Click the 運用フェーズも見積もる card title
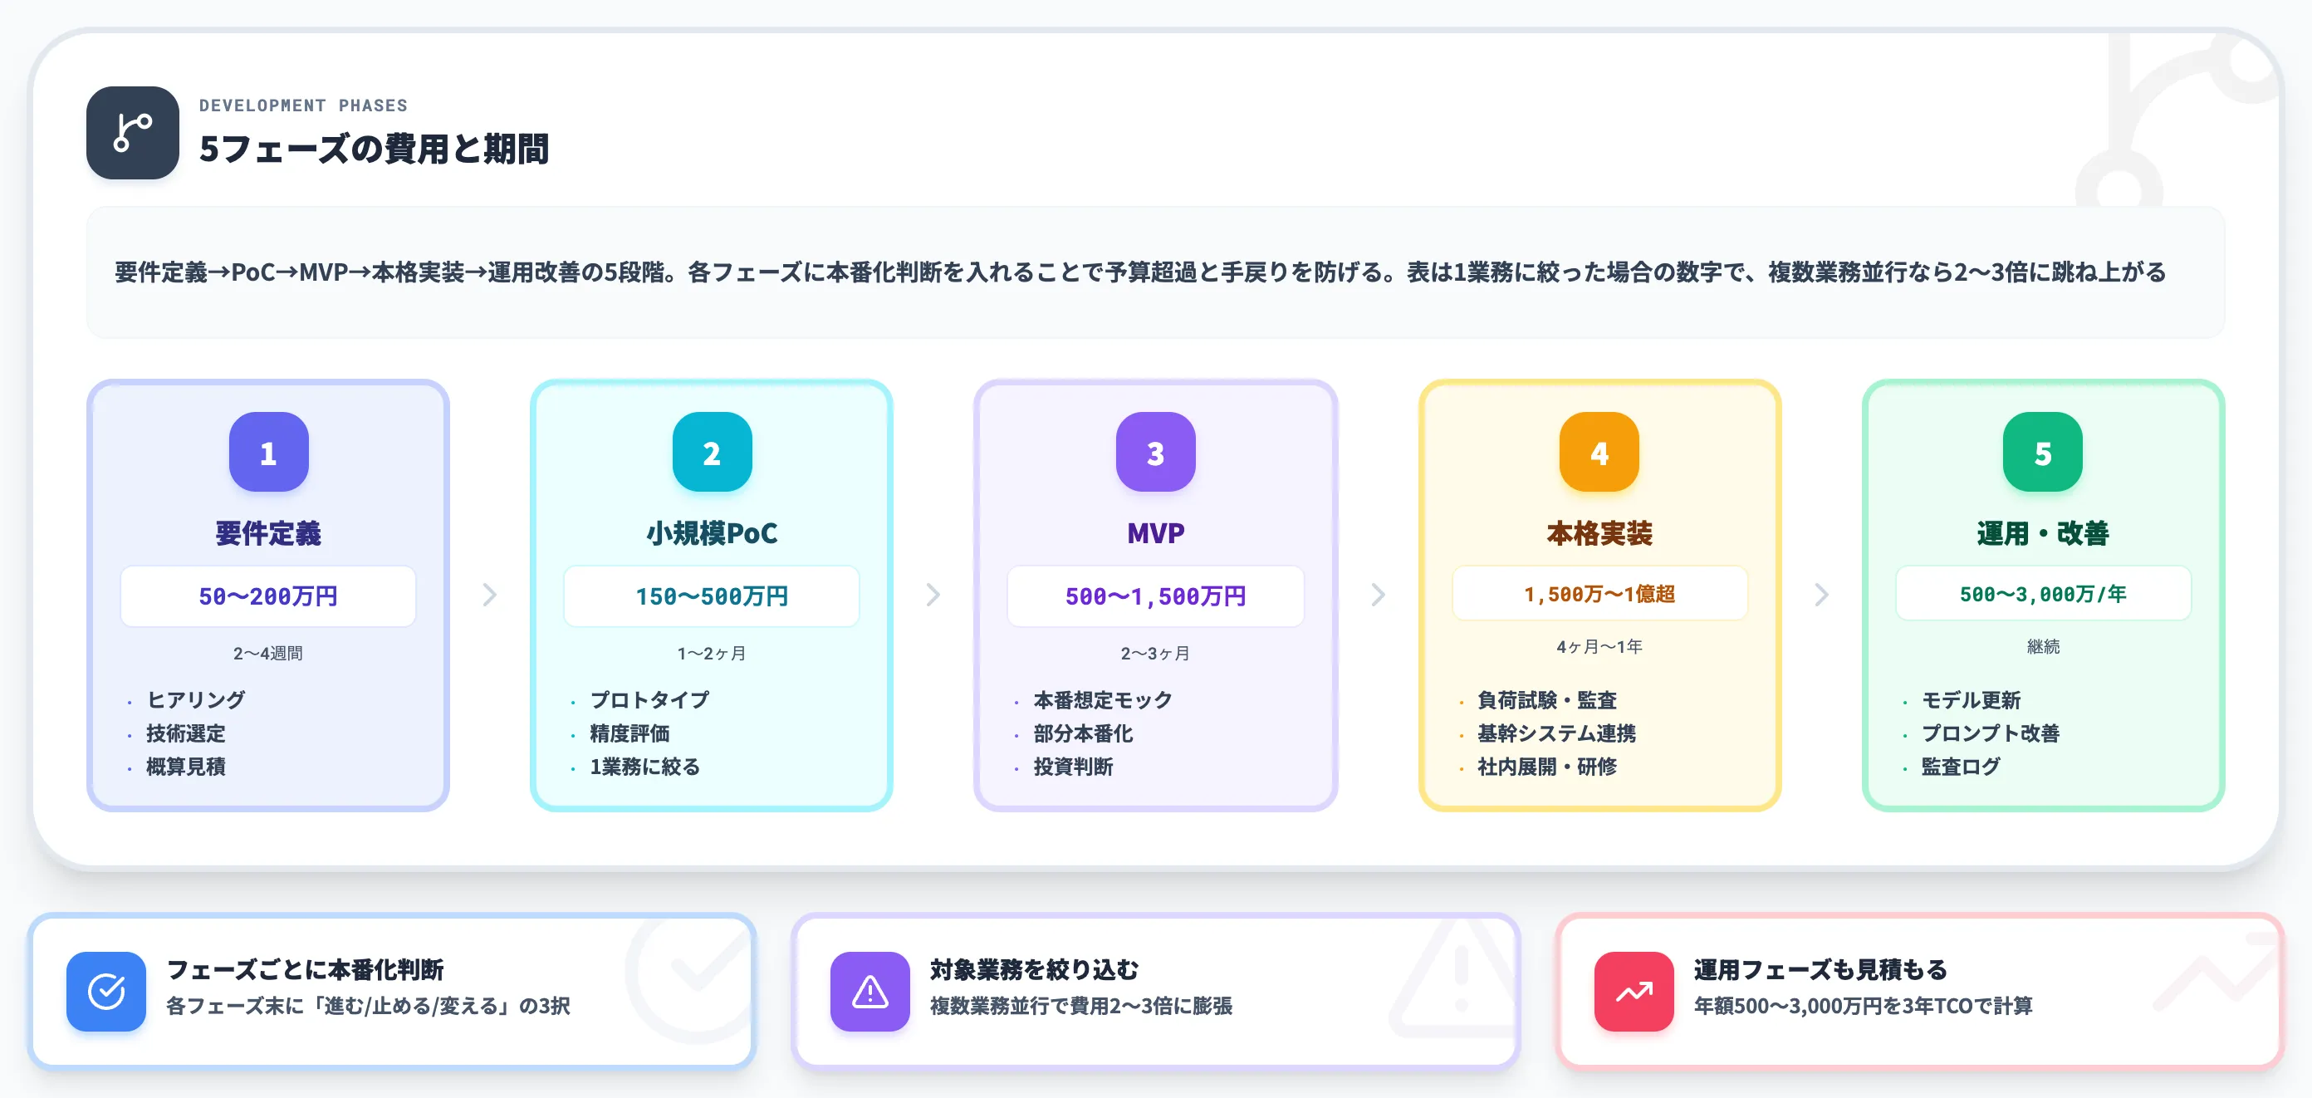The image size is (2312, 1098). point(1821,969)
